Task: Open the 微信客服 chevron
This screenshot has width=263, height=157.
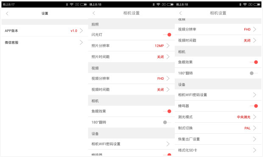Action: pyautogui.click(x=81, y=42)
